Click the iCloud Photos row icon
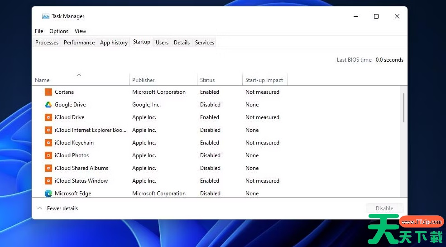 point(48,155)
